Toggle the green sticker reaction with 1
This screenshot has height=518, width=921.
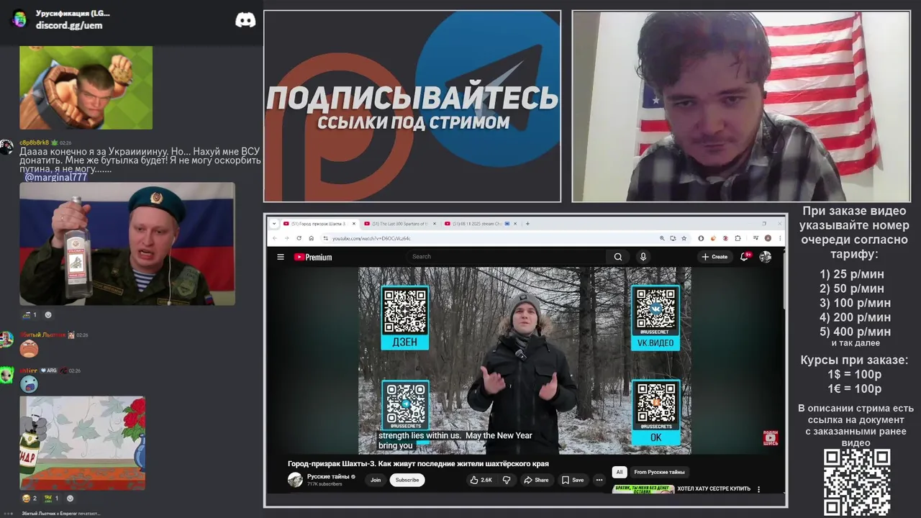click(52, 498)
